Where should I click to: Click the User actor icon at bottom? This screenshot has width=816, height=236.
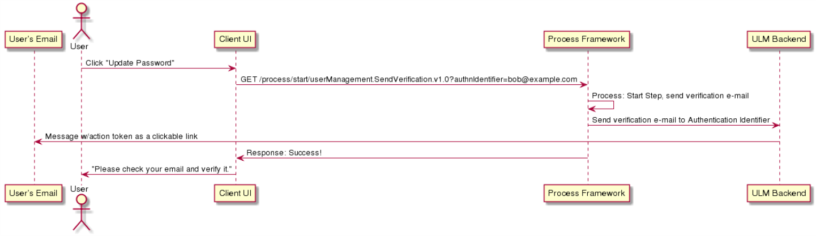[x=81, y=213]
